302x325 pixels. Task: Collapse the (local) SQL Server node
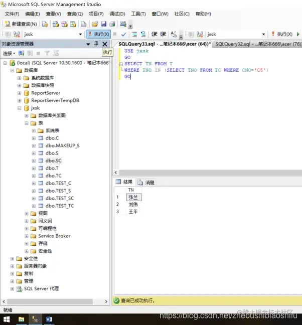tap(5, 63)
